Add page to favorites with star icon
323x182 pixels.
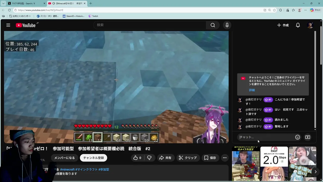(x=274, y=10)
